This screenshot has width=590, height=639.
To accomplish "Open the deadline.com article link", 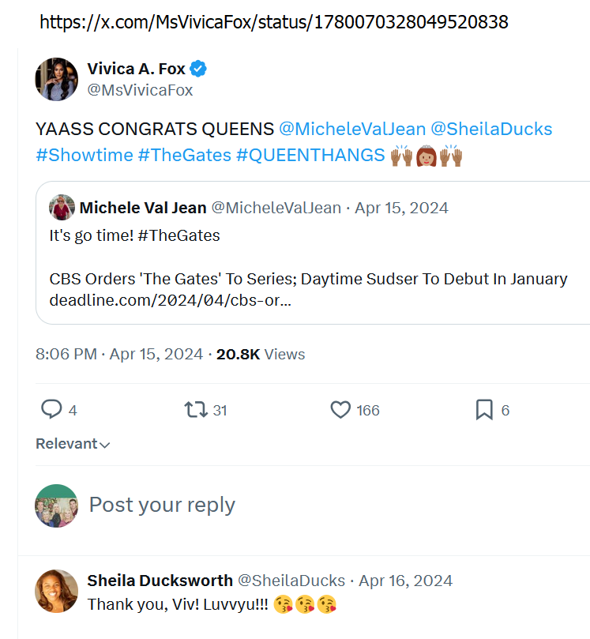I will [170, 301].
